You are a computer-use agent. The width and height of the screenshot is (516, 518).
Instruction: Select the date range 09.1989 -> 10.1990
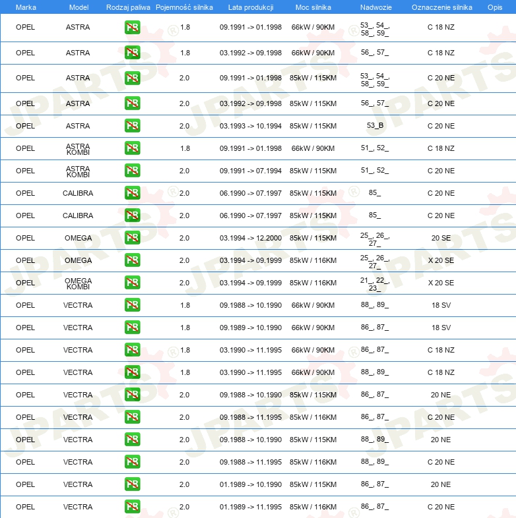[250, 328]
